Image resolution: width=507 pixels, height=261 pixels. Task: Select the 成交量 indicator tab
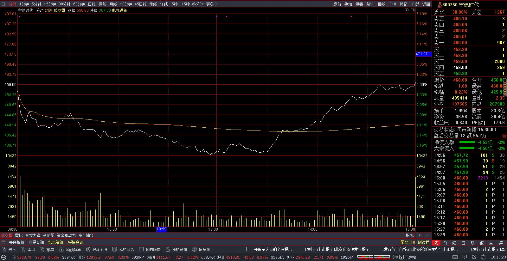pos(7,235)
